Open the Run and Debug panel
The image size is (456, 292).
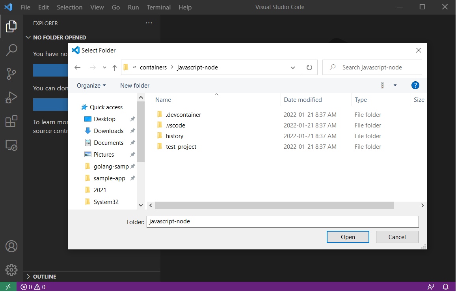coord(11,97)
